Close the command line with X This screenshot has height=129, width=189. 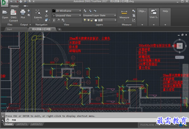pyautogui.click(x=3, y=116)
